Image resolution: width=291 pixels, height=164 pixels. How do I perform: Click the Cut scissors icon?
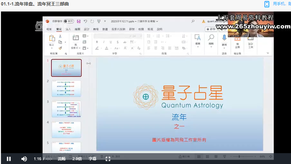click(60, 36)
